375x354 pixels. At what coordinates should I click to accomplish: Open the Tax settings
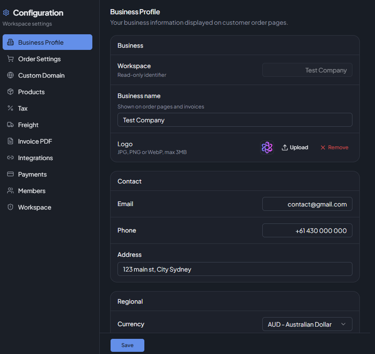[47, 108]
